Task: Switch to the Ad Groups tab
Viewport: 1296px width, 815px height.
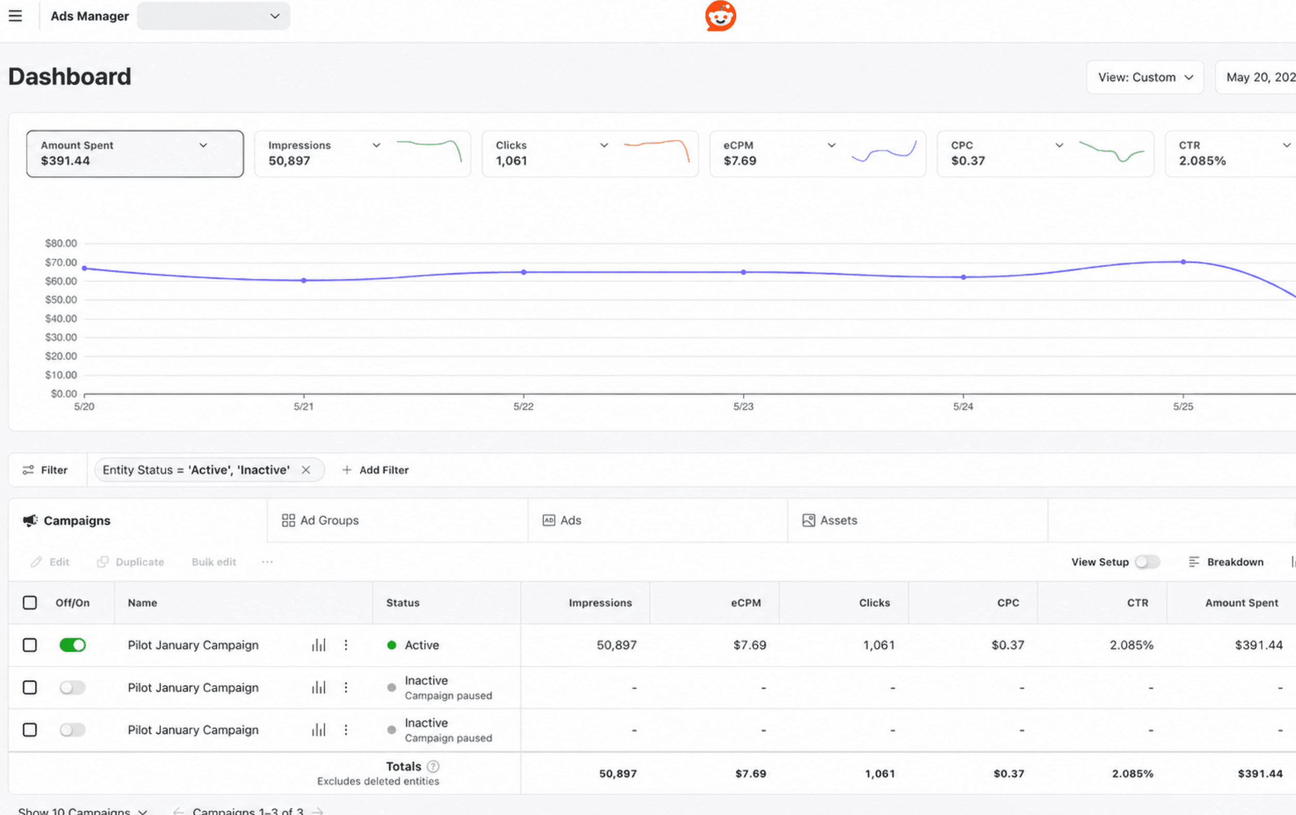Action: click(x=397, y=520)
